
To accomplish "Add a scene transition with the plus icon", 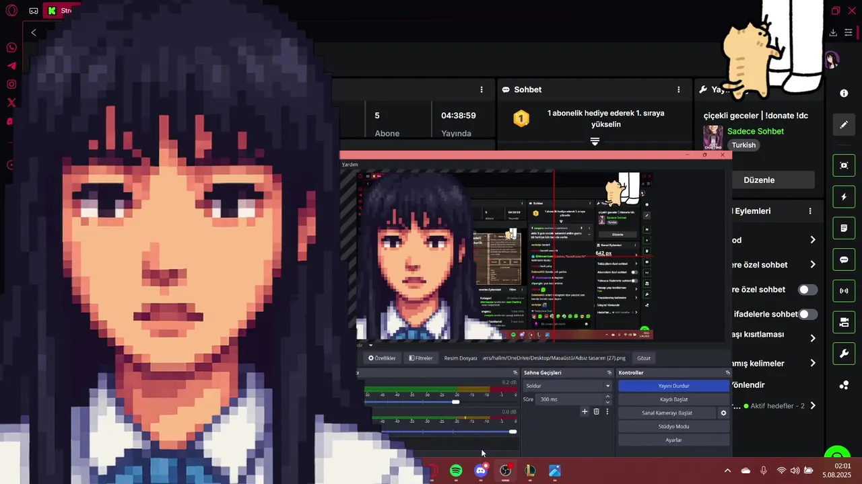I will coord(585,411).
